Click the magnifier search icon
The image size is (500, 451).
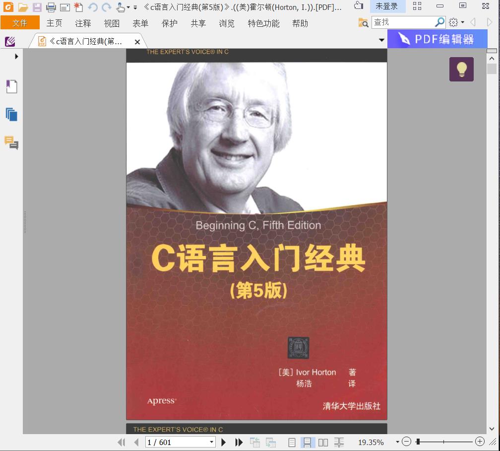click(439, 22)
